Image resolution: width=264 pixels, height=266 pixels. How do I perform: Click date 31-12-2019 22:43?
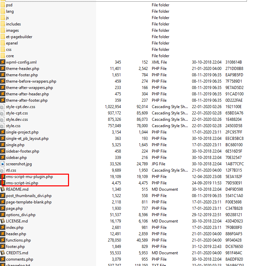[x=207, y=247]
